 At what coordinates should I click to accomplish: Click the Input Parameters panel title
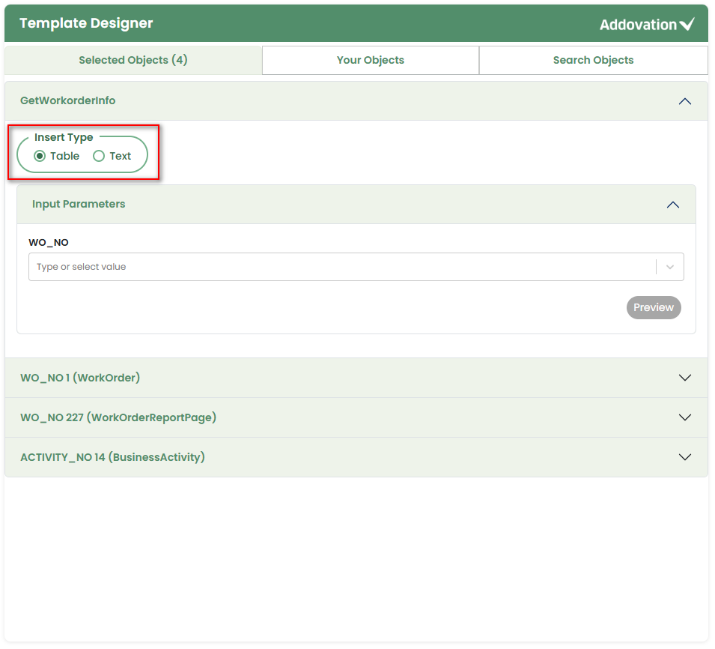79,205
